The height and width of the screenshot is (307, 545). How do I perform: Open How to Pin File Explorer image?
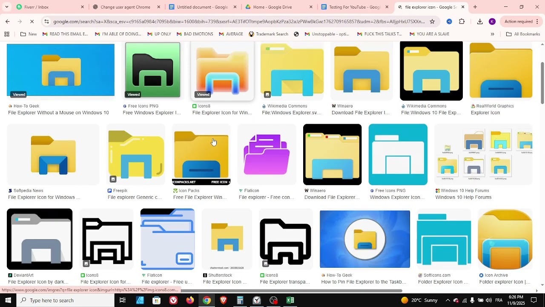click(x=365, y=239)
